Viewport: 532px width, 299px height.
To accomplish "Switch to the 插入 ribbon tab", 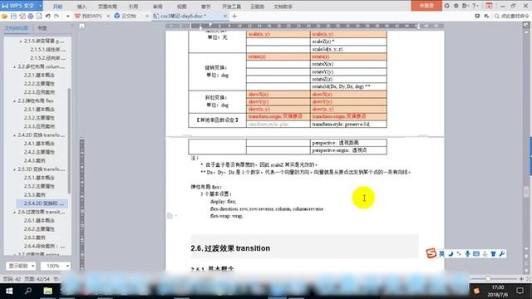I will click(81, 7).
